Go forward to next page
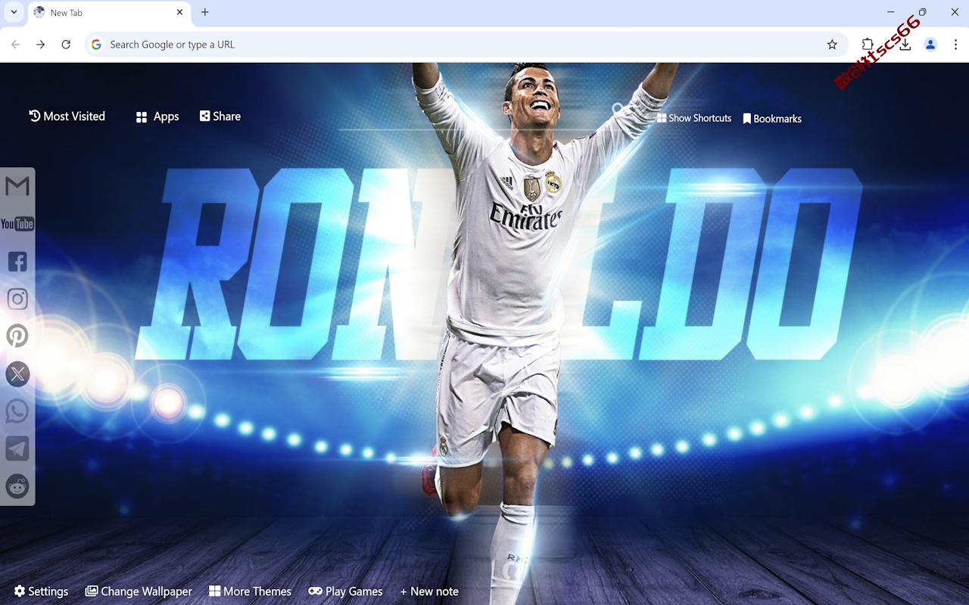The height and width of the screenshot is (605, 969). click(41, 45)
